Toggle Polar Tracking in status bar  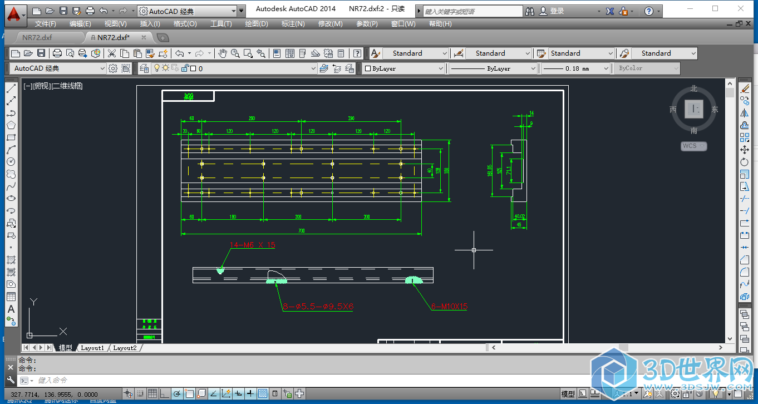click(x=176, y=394)
